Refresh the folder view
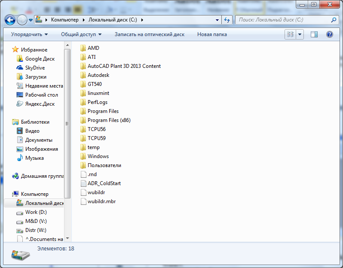343x268 pixels. (227, 20)
